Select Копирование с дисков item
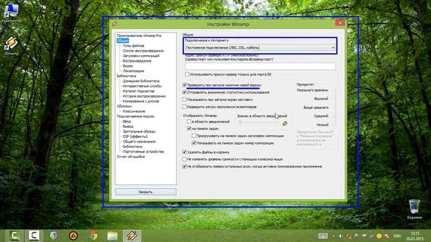This screenshot has width=431, height=242. (x=141, y=101)
